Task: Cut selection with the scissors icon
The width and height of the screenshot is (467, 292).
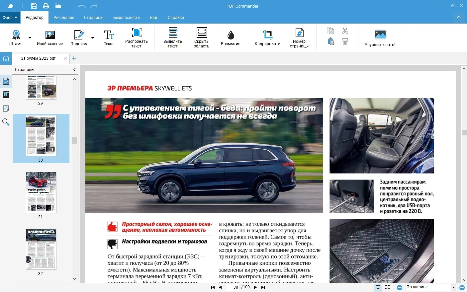Action: (x=345, y=31)
